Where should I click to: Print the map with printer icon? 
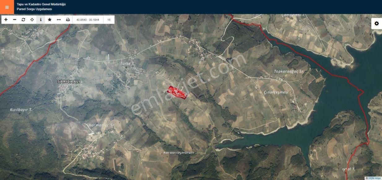pos(68,19)
